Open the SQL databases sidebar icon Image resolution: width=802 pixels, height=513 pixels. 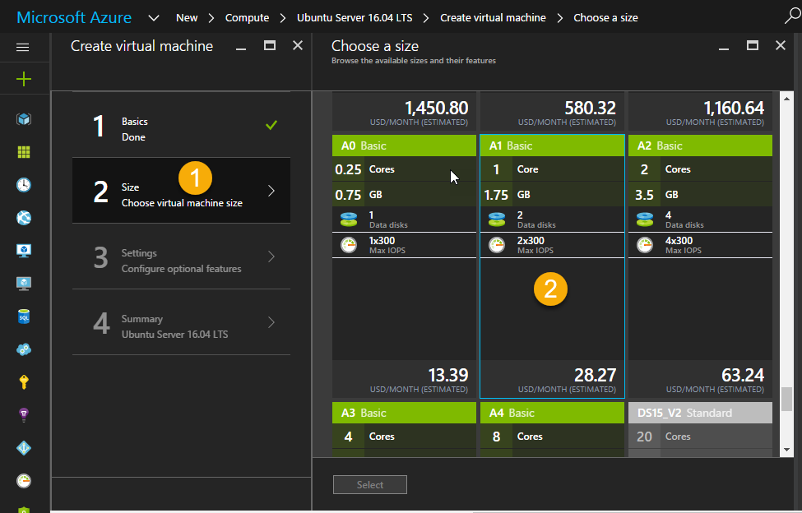coord(24,317)
